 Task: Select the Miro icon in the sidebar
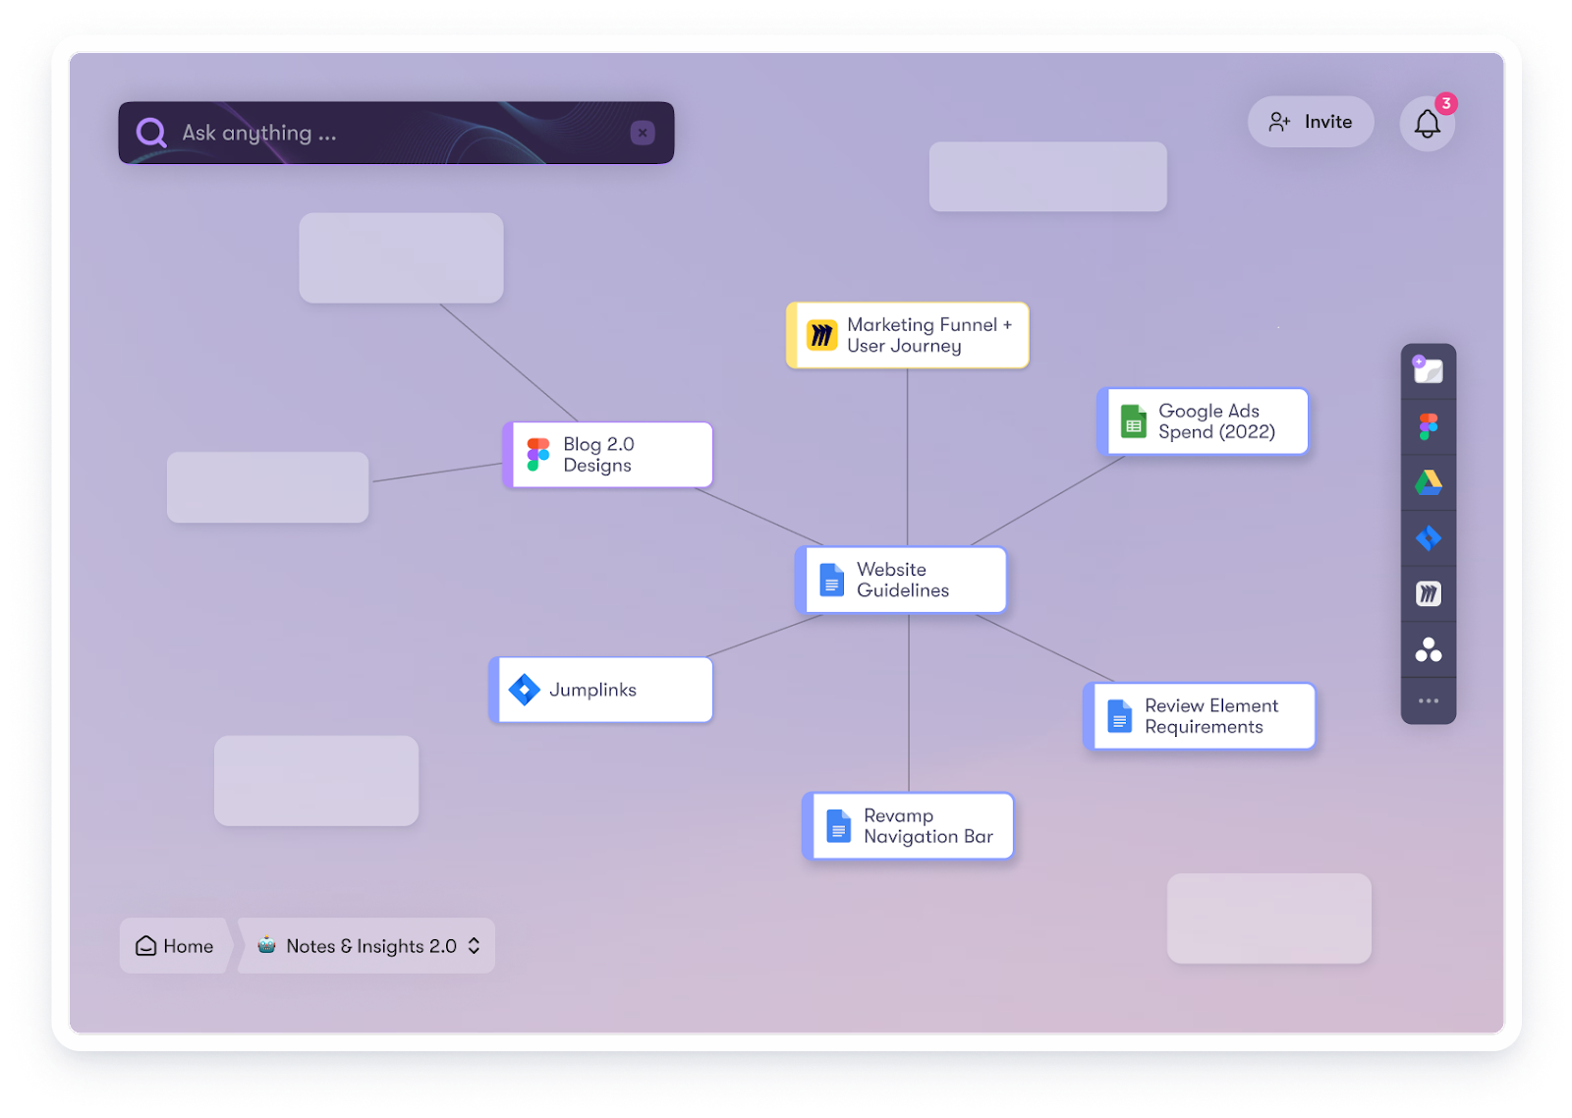point(1429,592)
